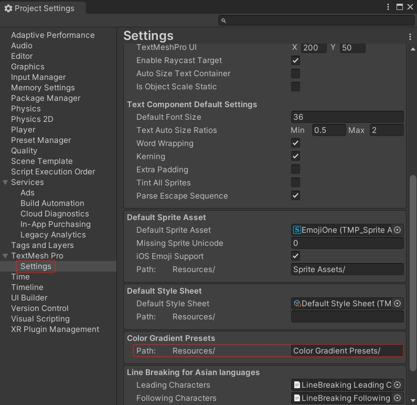Open Player settings in sidebar

23,130
